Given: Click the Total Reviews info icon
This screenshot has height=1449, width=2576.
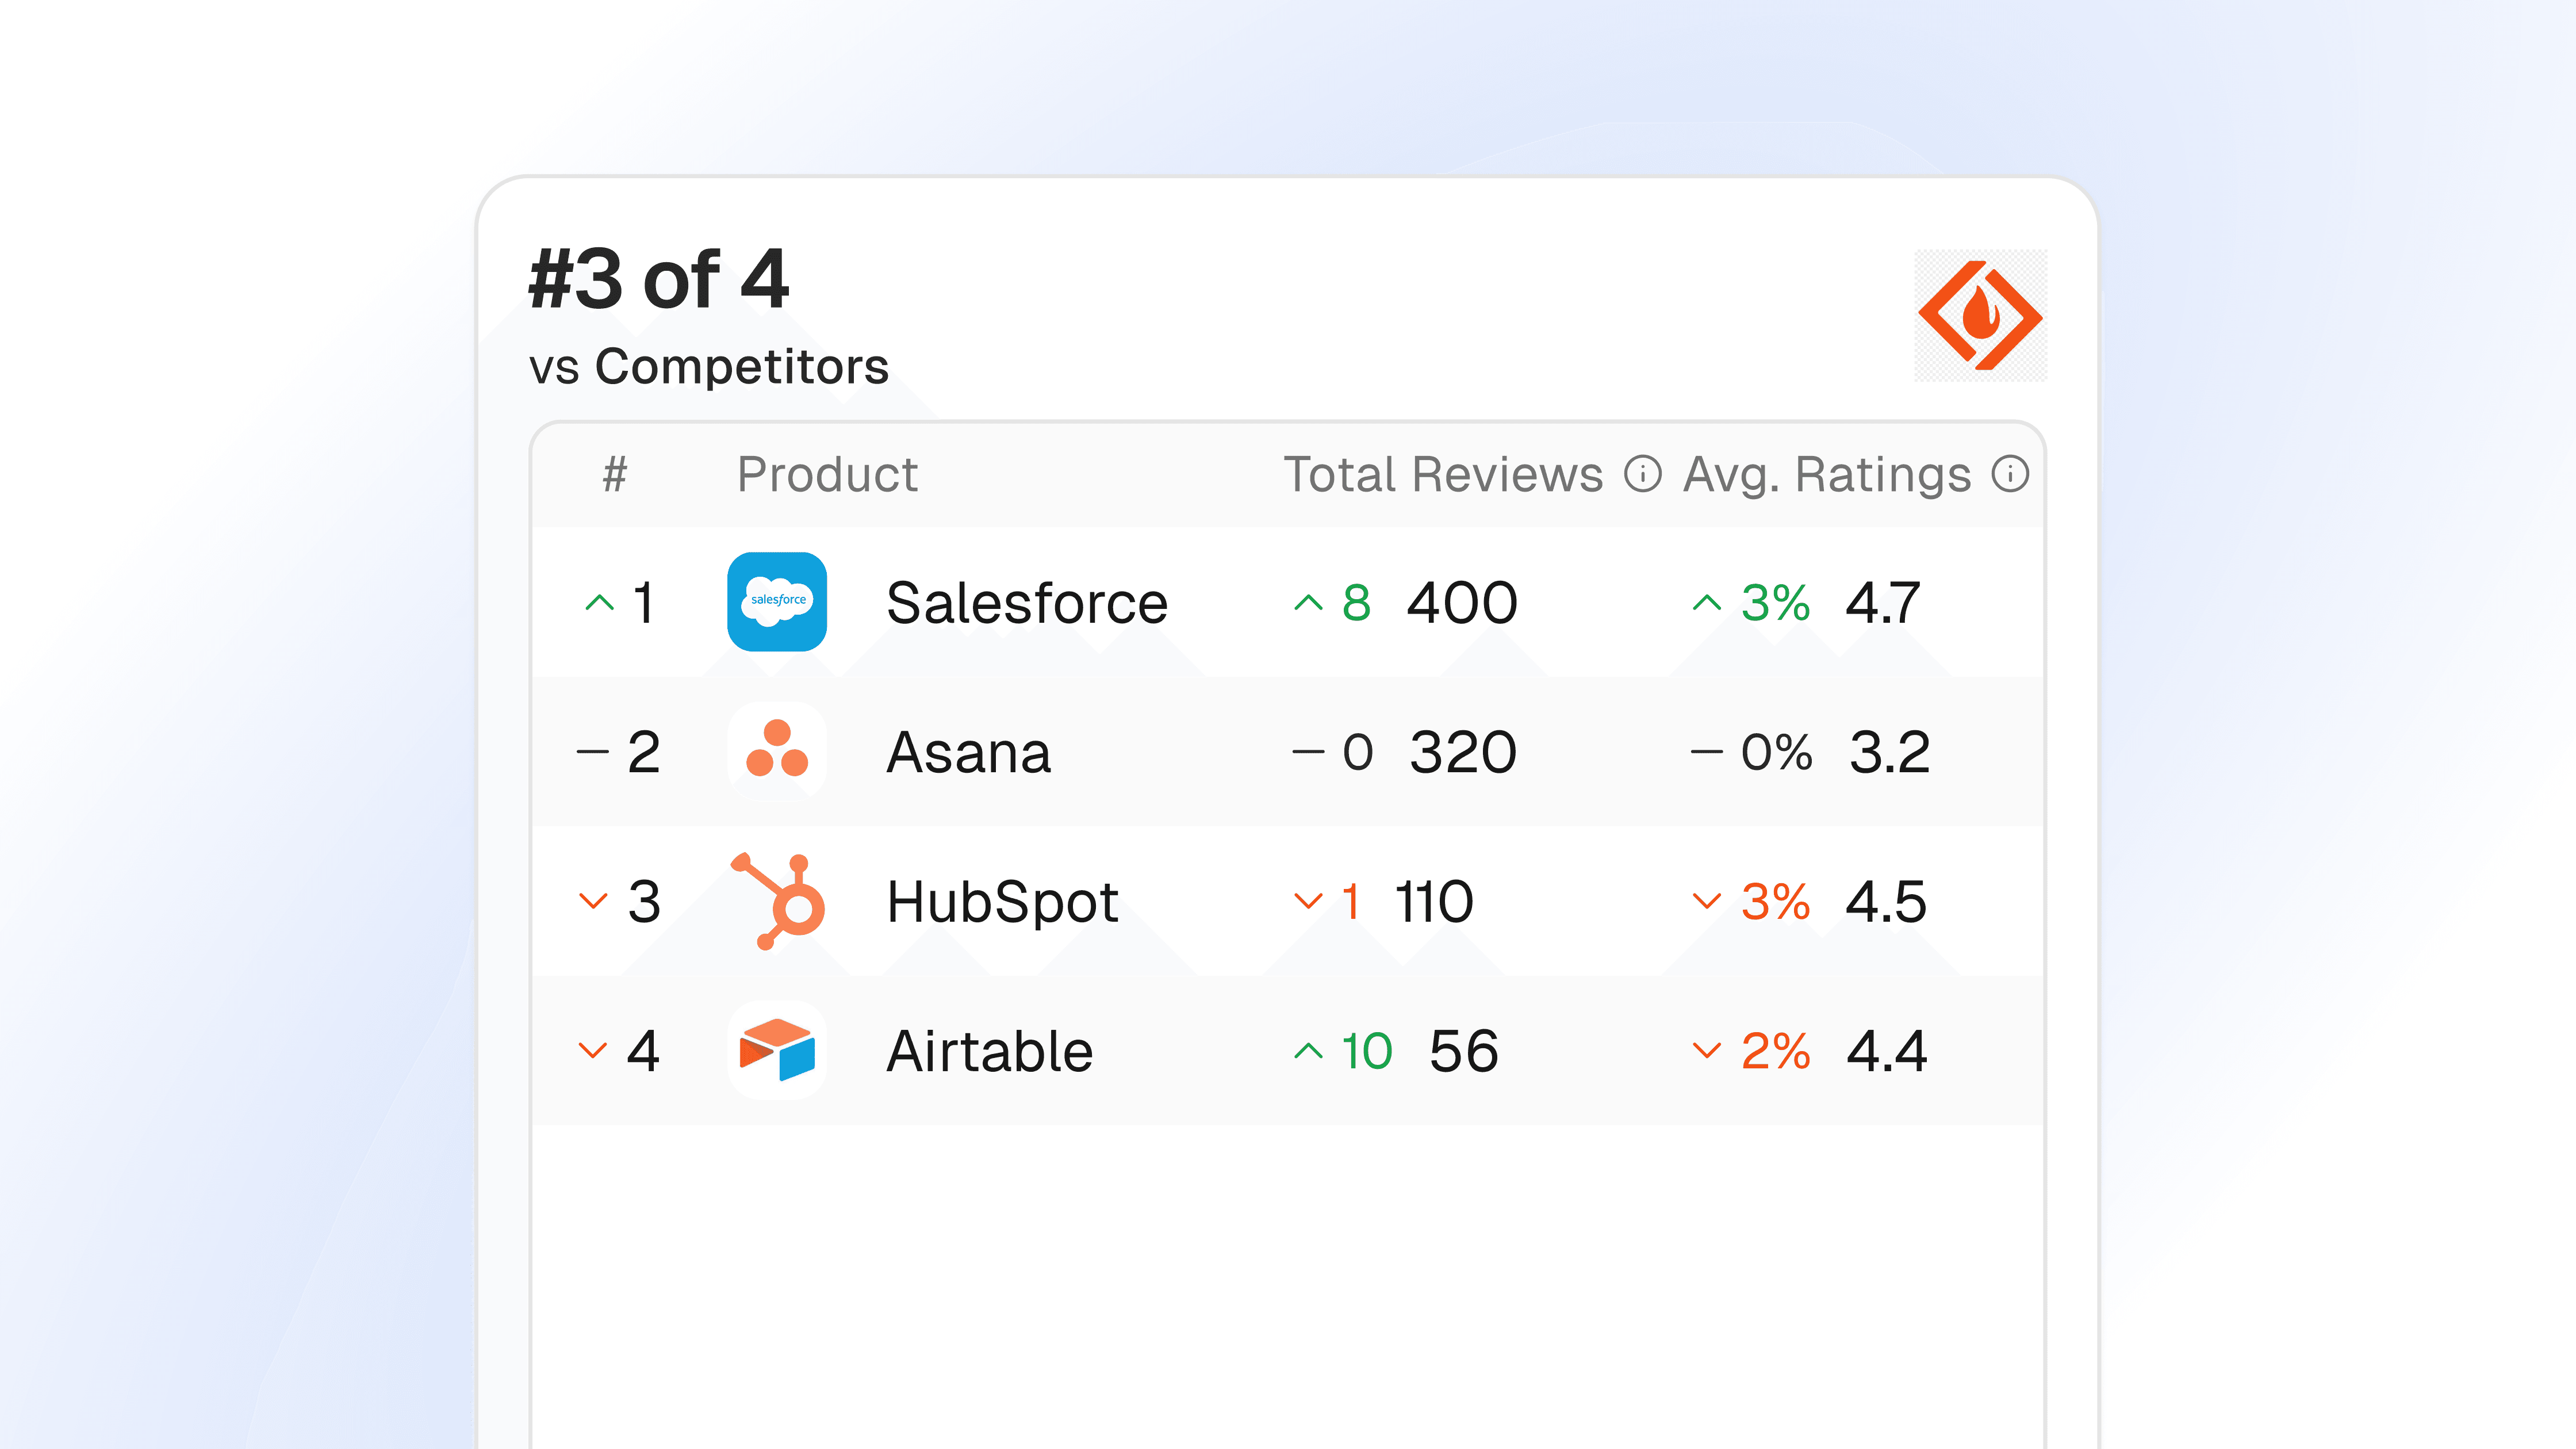Looking at the screenshot, I should (x=1642, y=474).
